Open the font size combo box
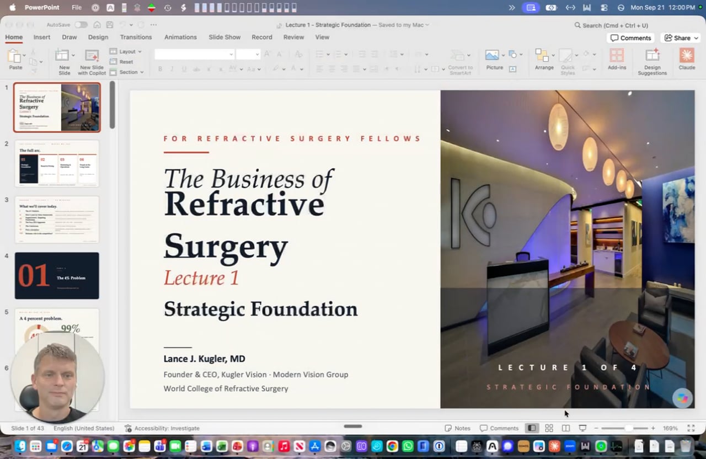 [x=248, y=54]
